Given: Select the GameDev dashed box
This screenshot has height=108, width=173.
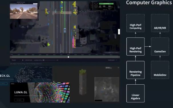Looking at the screenshot, I should [x=160, y=46].
